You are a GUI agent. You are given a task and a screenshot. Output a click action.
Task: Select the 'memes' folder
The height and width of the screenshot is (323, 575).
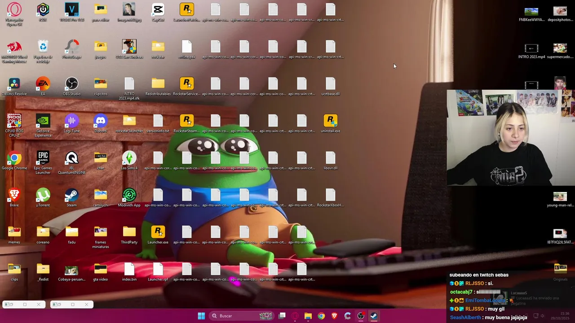click(x=14, y=235)
